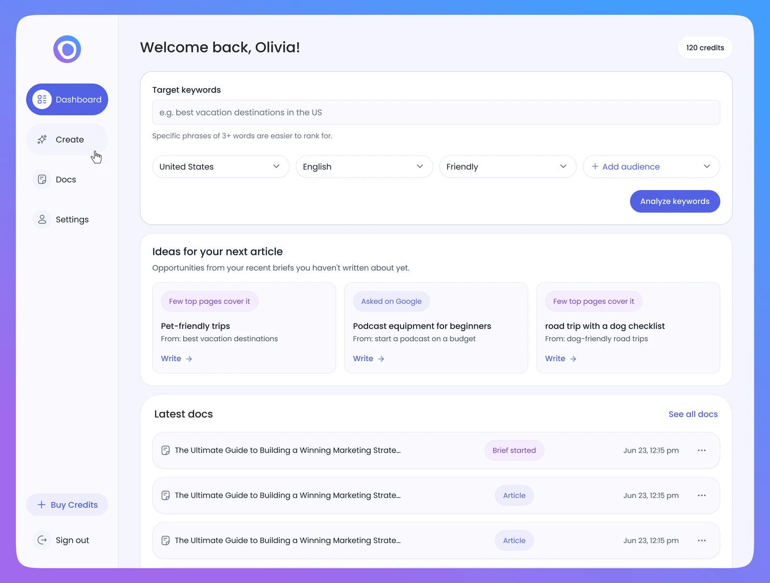
Task: Go to the Docs section in the sidebar
Action: point(67,179)
